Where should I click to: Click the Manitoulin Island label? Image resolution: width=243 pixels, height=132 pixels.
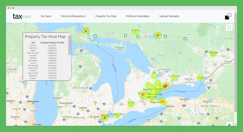click(x=120, y=48)
